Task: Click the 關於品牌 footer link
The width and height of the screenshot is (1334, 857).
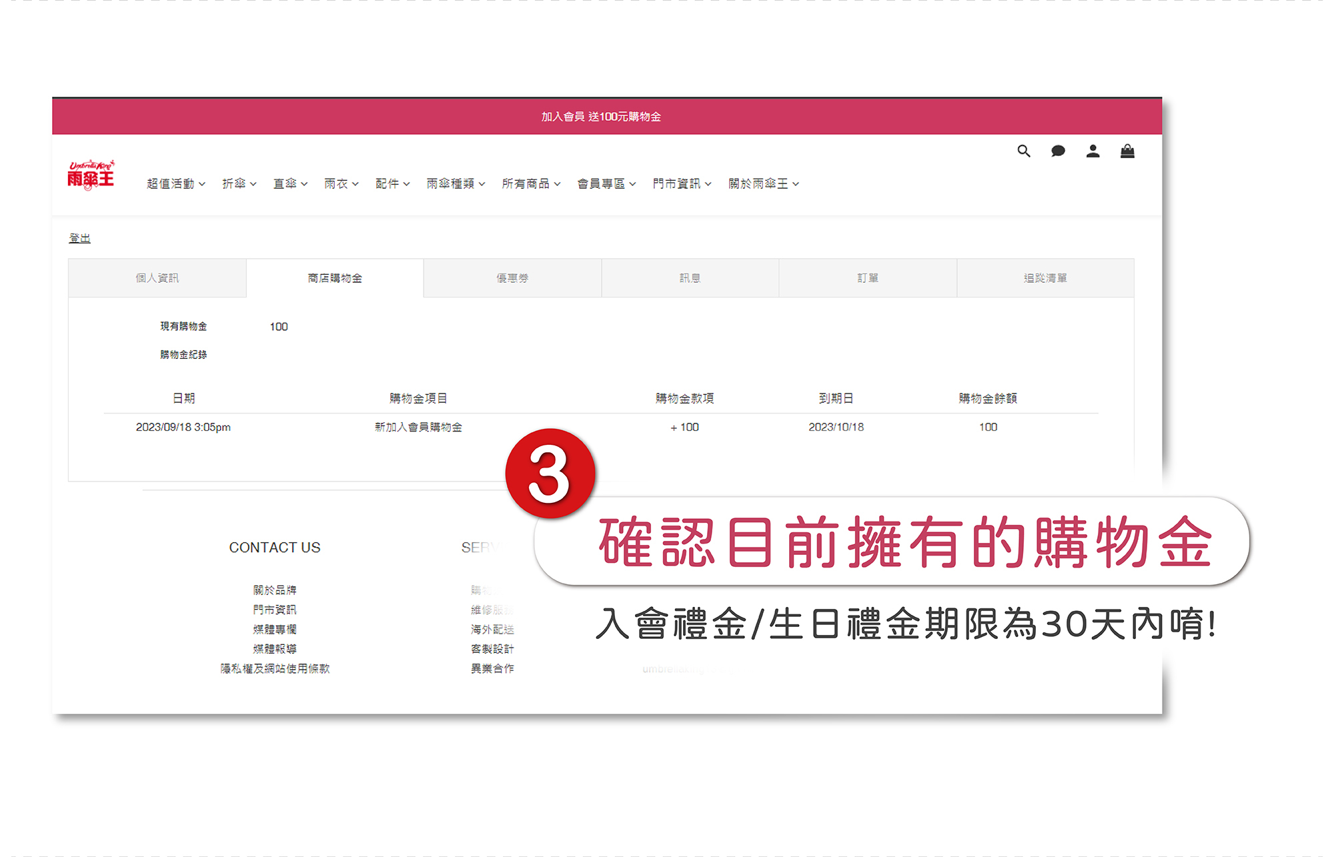Action: [275, 590]
